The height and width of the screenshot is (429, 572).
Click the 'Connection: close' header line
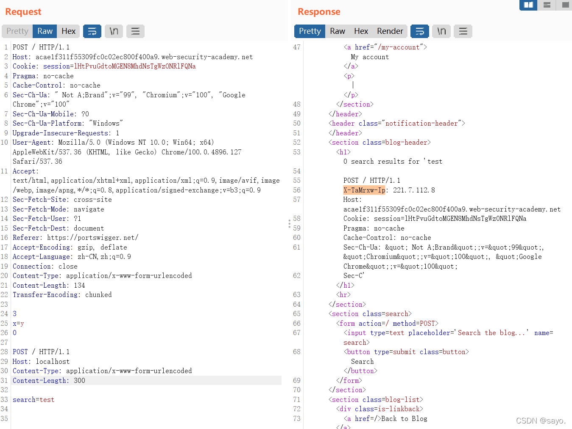45,266
